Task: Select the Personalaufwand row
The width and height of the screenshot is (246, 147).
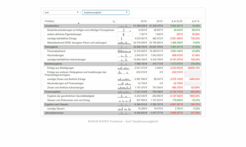Action: (123, 51)
